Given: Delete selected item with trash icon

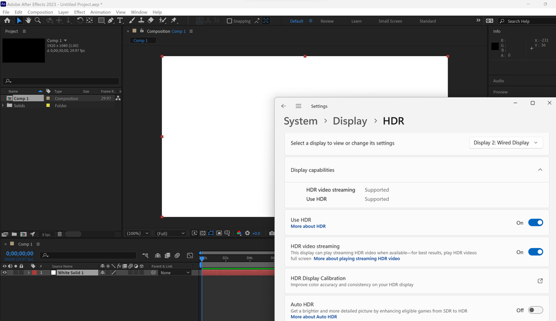Looking at the screenshot, I should (60, 234).
